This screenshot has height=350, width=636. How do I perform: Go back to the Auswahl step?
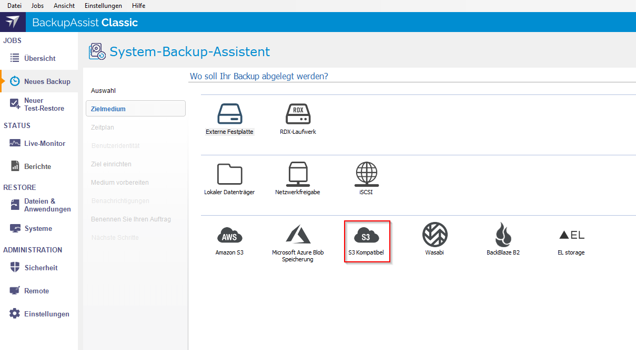(x=103, y=91)
